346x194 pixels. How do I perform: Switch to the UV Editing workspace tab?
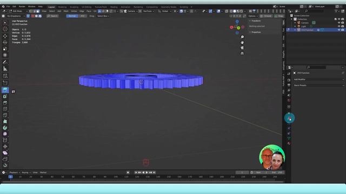click(x=86, y=7)
